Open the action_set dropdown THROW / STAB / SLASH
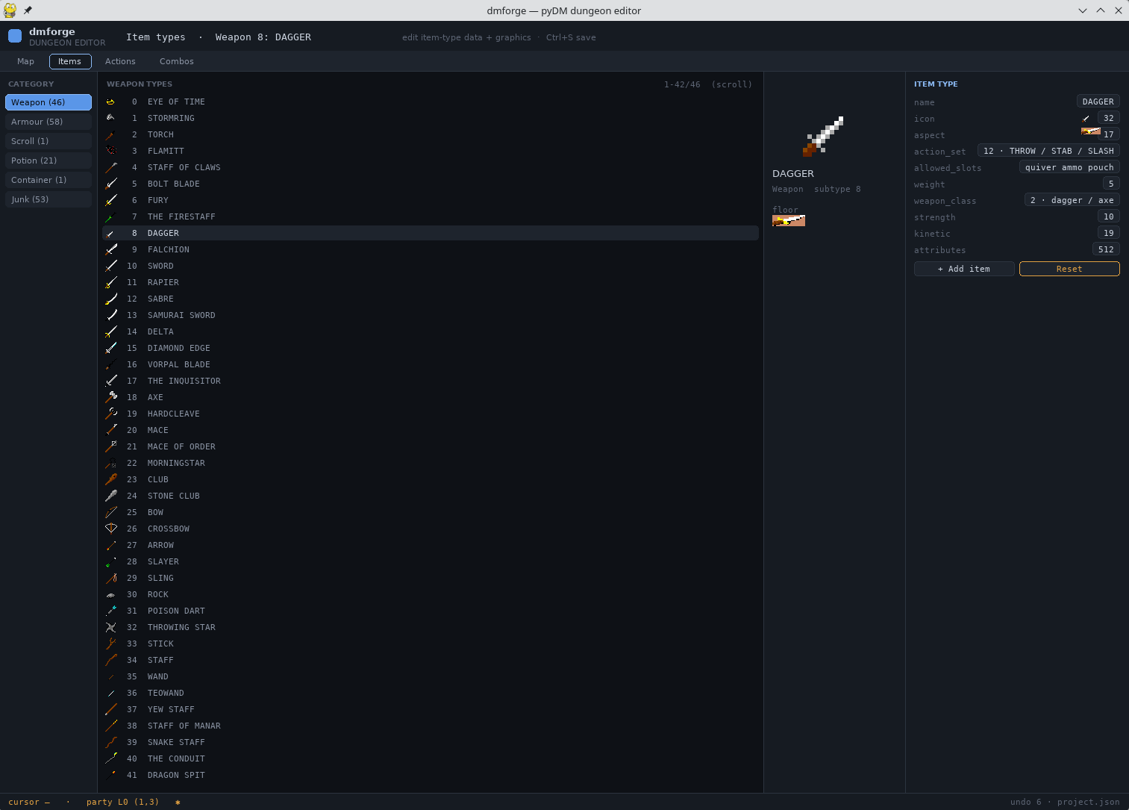Screen dimensions: 1129x810 (1048, 151)
